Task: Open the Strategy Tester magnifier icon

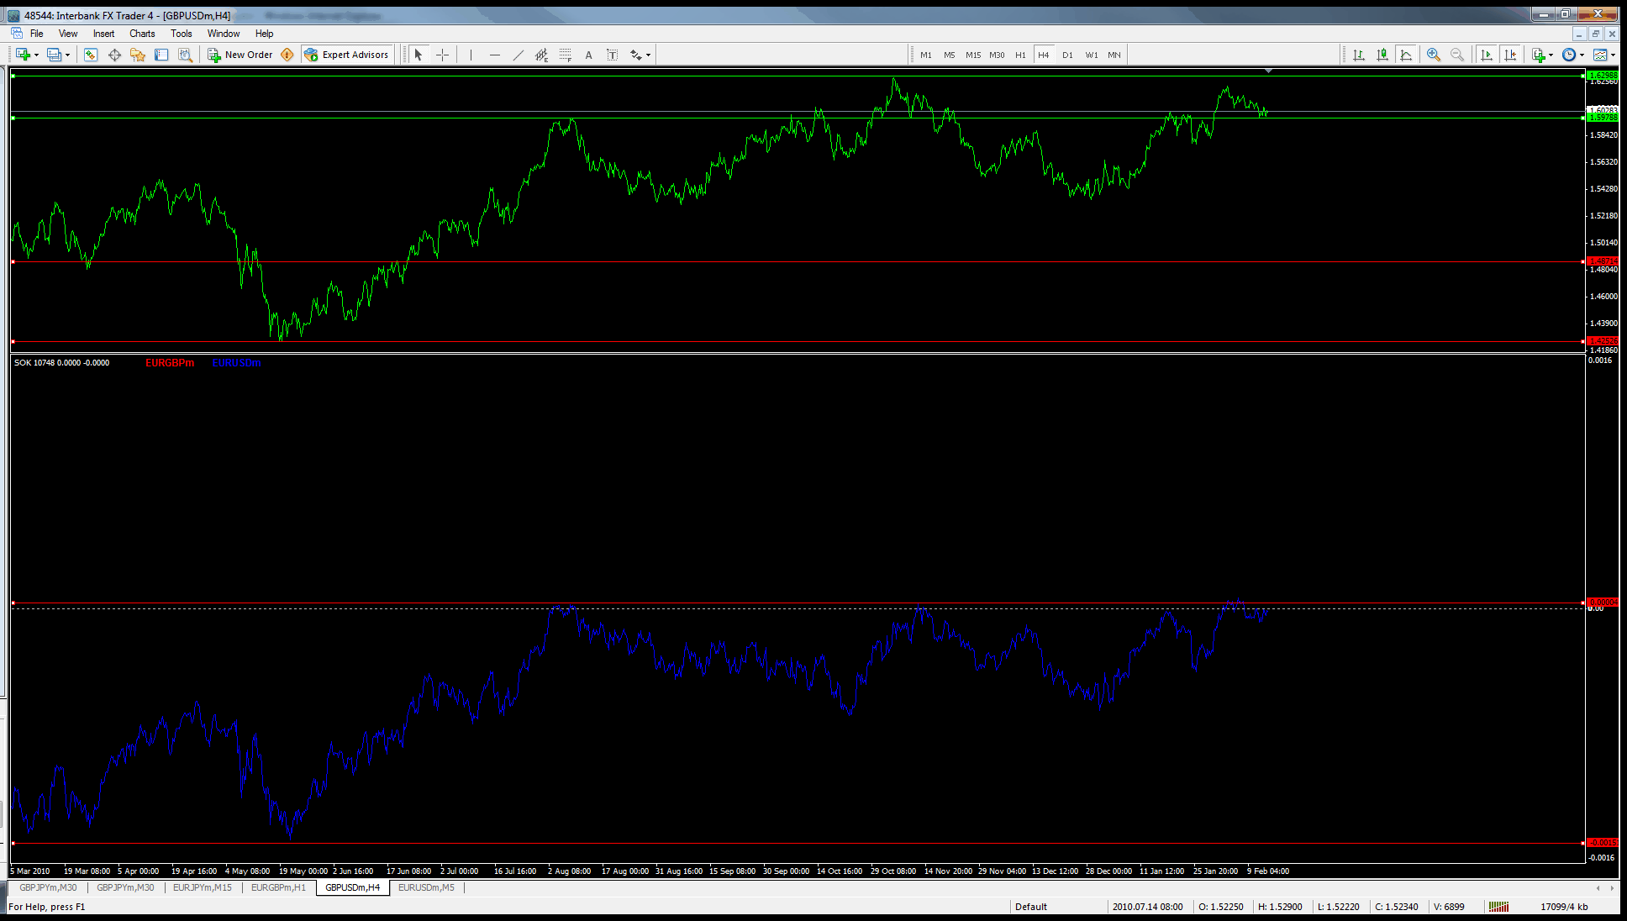Action: point(185,55)
